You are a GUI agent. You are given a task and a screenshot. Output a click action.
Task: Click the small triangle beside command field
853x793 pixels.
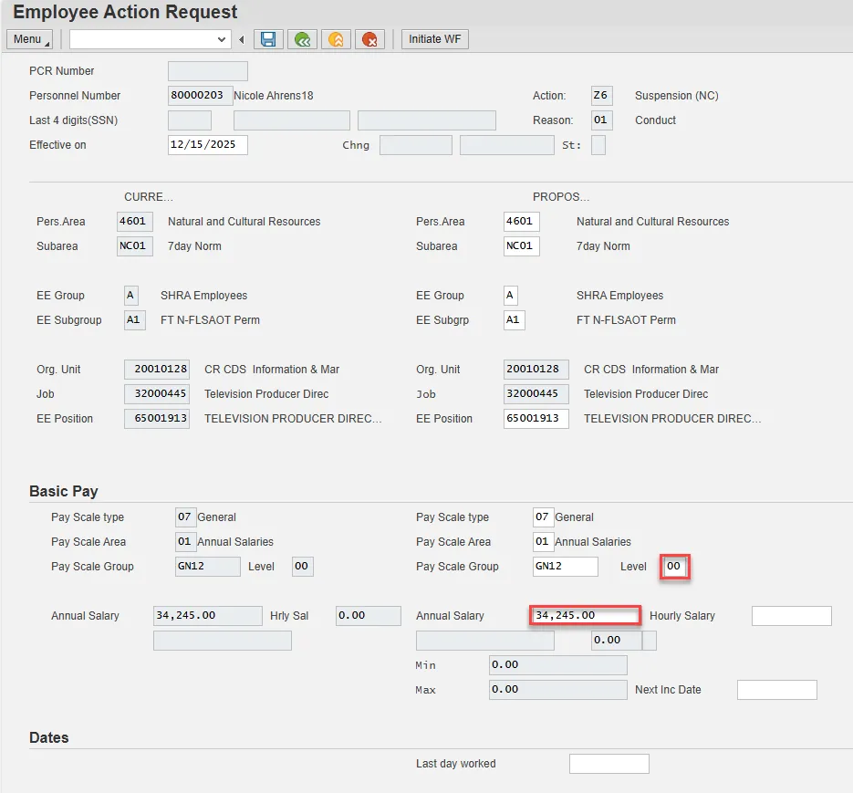tap(242, 39)
